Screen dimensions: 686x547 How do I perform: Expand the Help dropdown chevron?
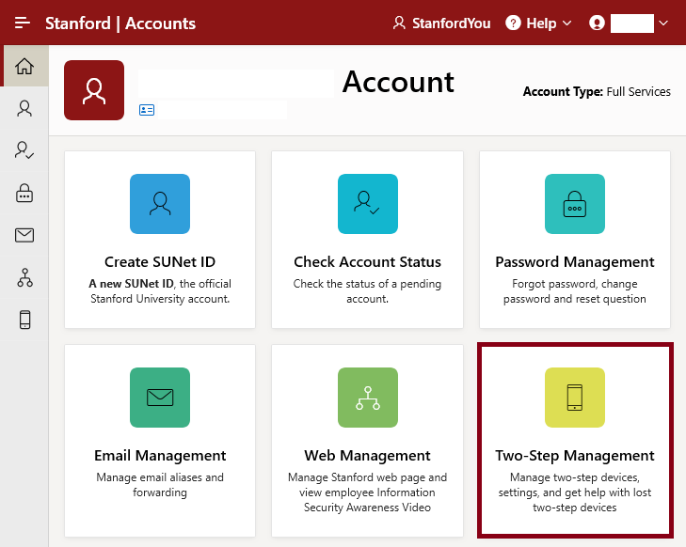(x=566, y=23)
